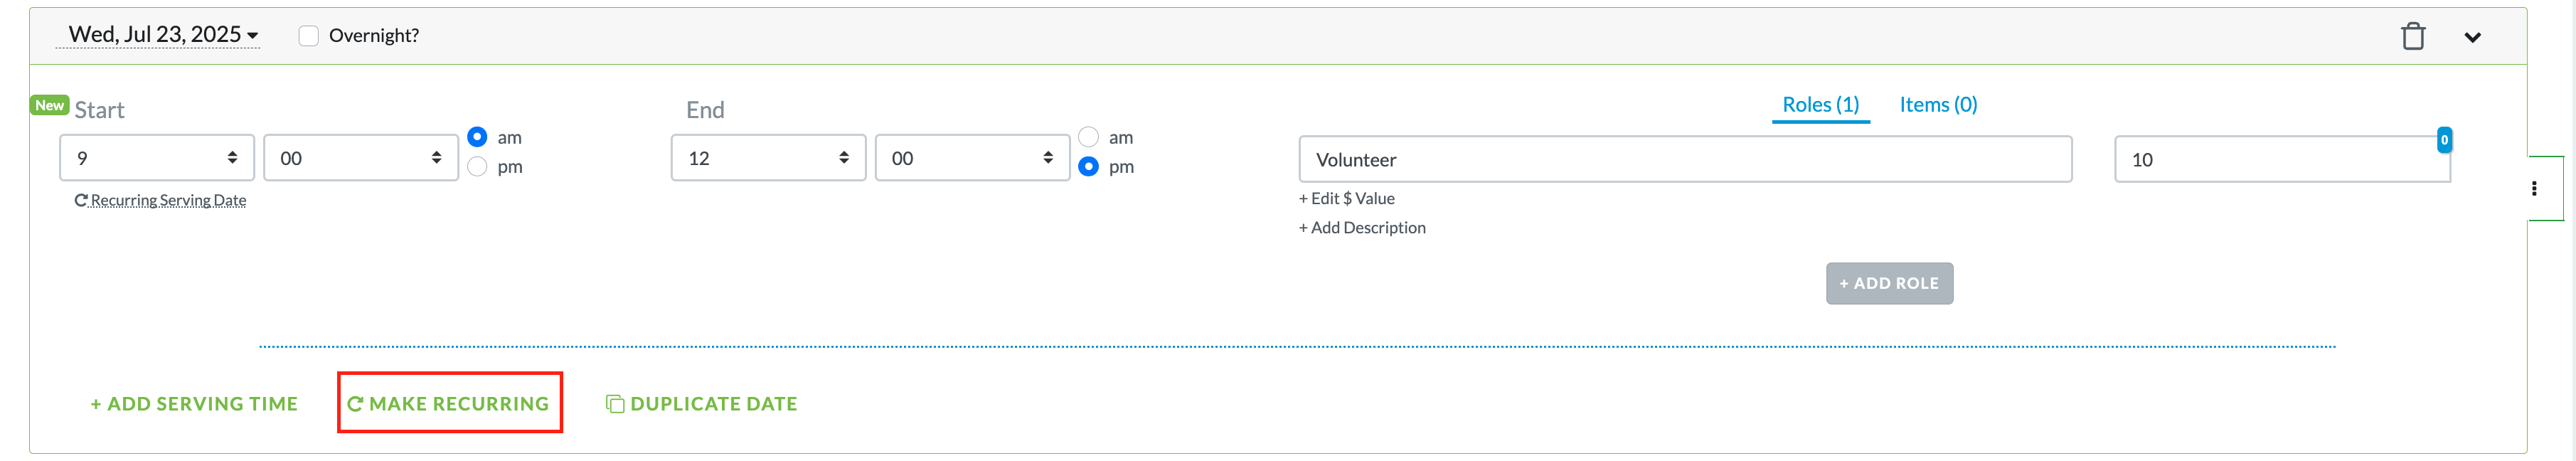Screen dimensions: 2576x461
Task: Click the blue 0 badge on quantity field
Action: coord(2444,140)
